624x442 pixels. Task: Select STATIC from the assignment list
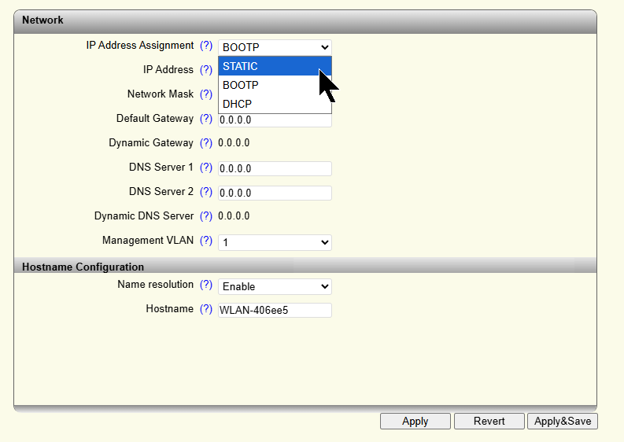tap(268, 67)
